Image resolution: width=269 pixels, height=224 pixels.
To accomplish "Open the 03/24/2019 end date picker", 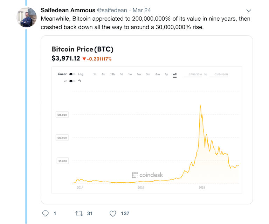I will tap(219, 74).
